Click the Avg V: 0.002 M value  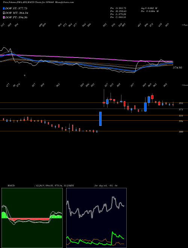point(149,8)
